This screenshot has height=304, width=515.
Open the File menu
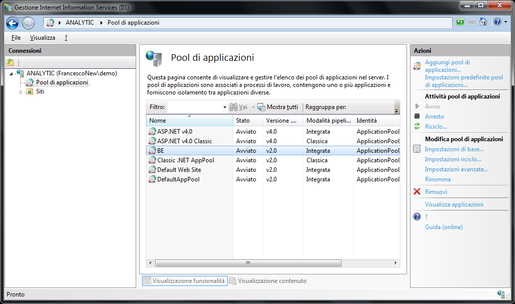16,38
